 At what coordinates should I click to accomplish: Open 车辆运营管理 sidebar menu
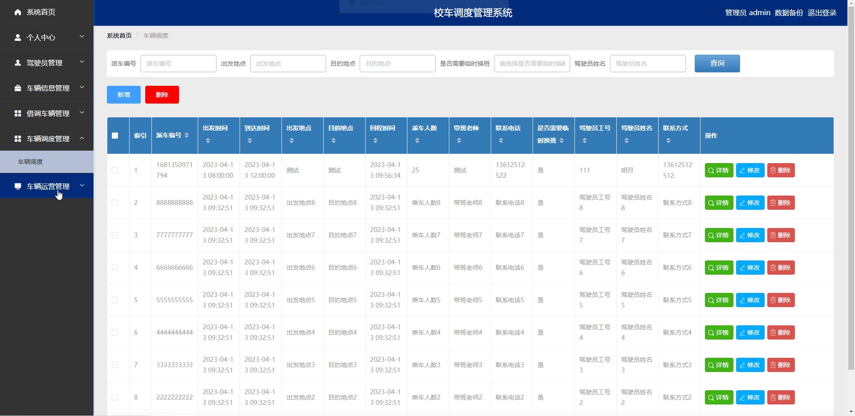[x=47, y=186]
